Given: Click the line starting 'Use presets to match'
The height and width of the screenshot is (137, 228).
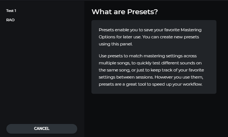Looking at the screenshot, I should (x=148, y=56).
